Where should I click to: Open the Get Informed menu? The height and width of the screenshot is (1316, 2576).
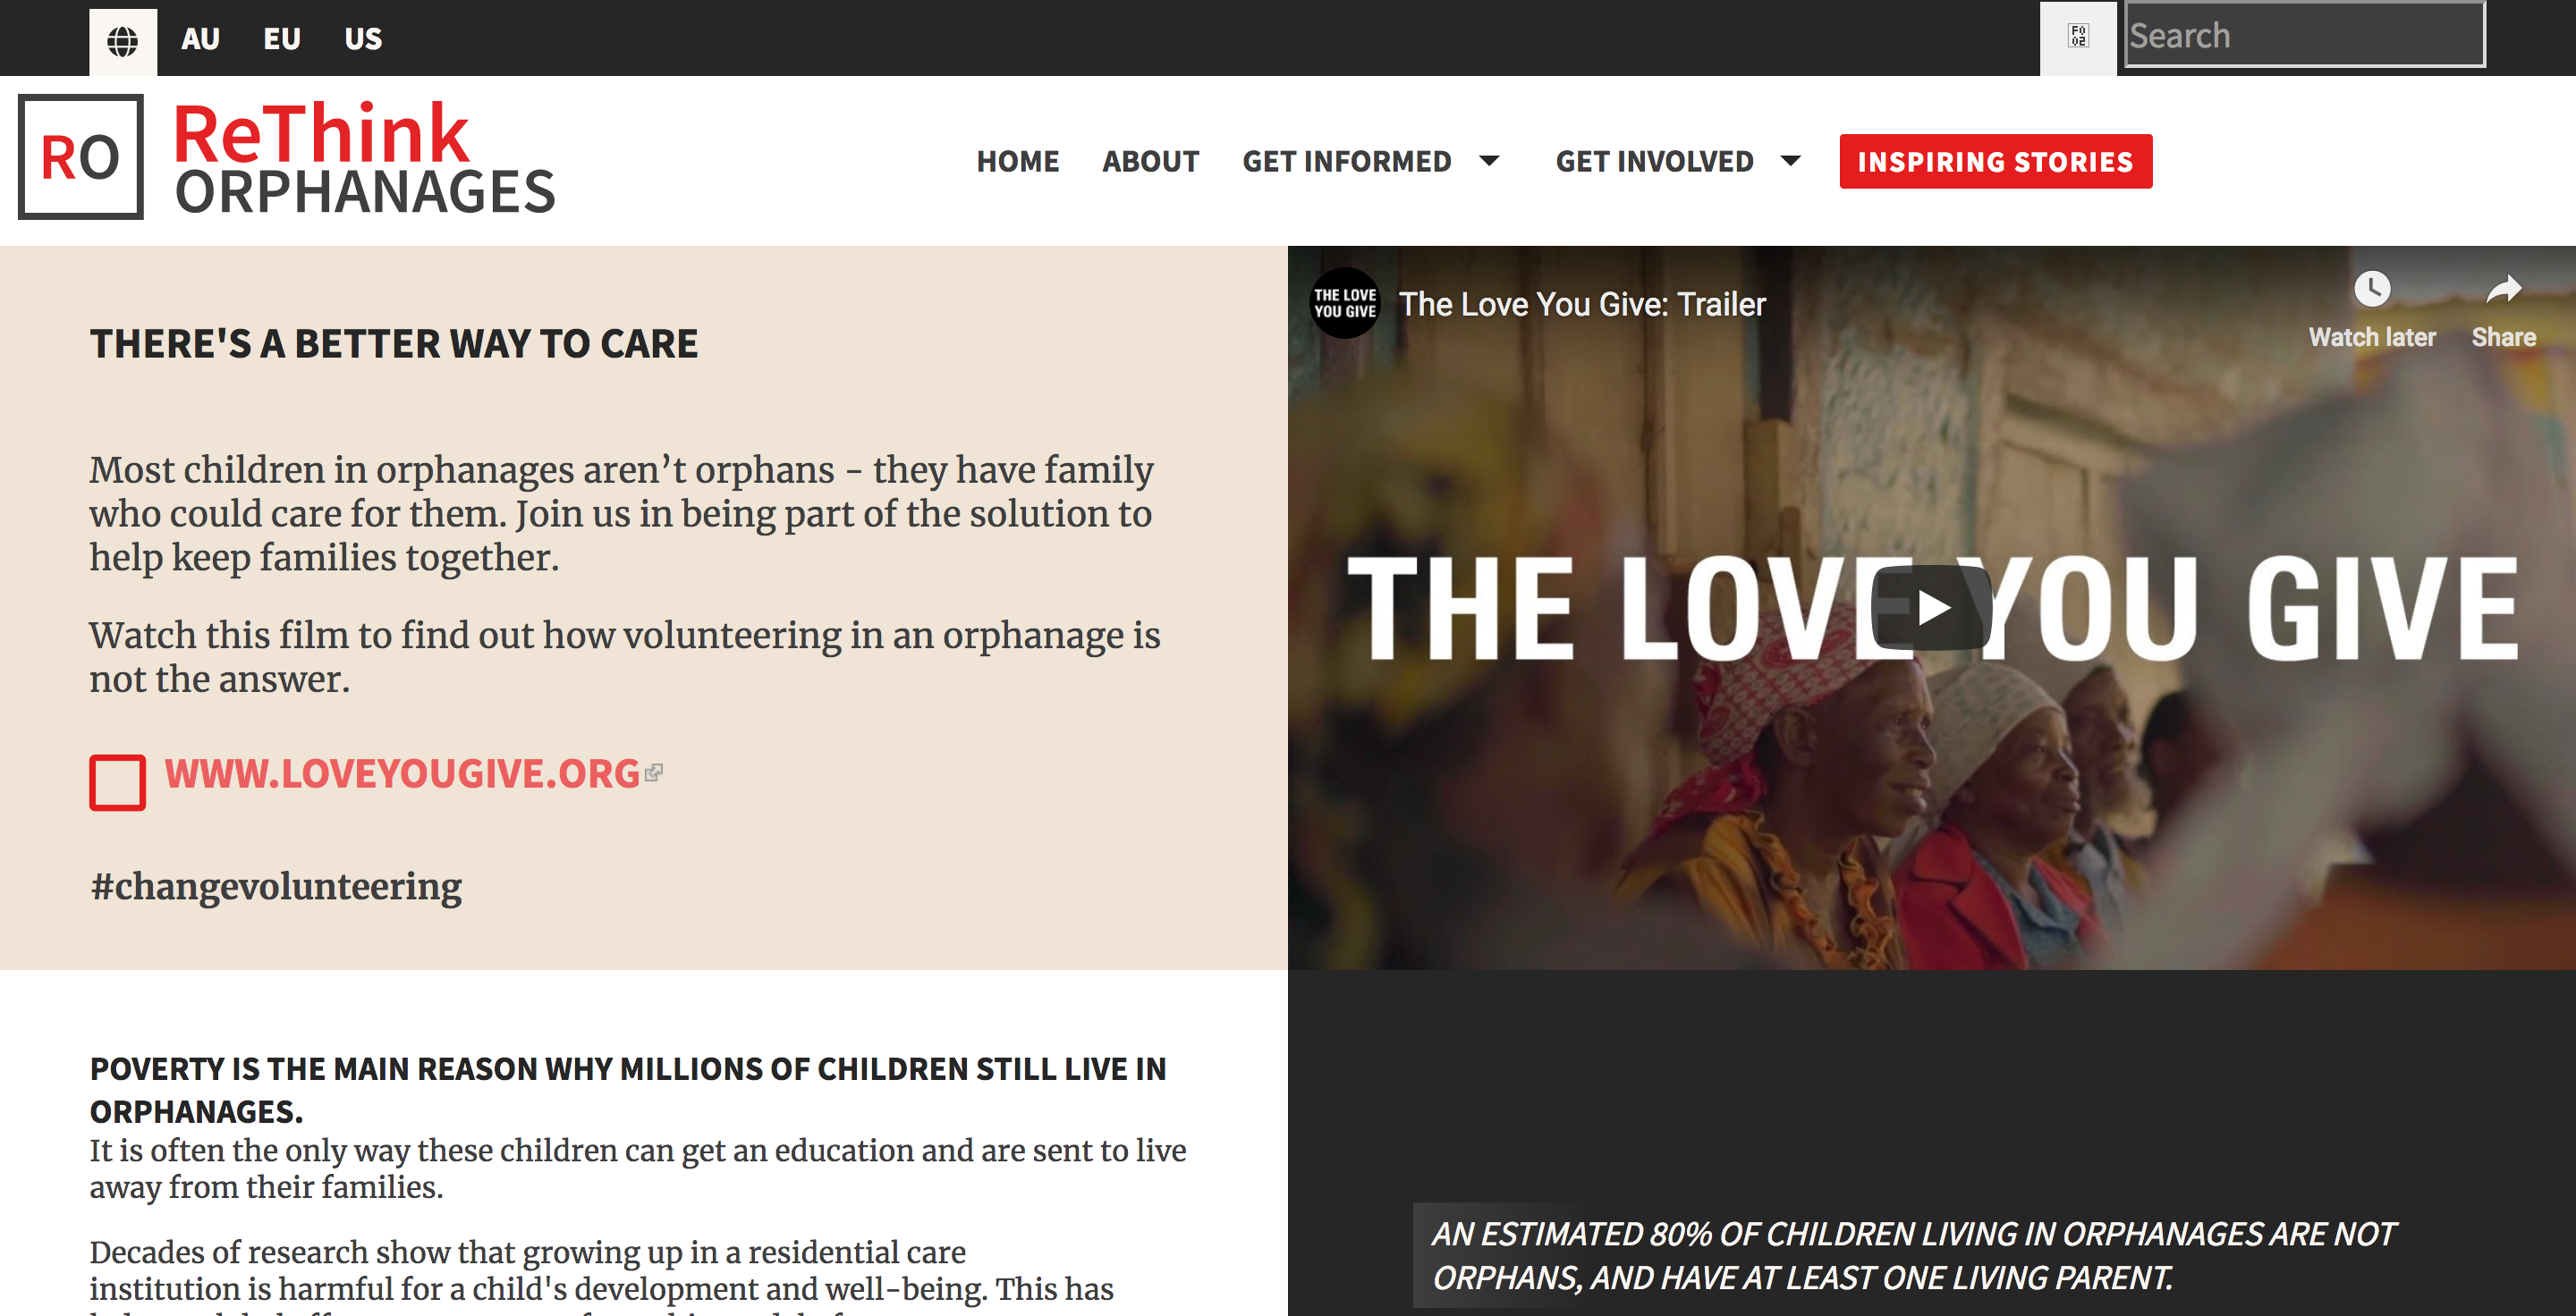(x=1346, y=161)
